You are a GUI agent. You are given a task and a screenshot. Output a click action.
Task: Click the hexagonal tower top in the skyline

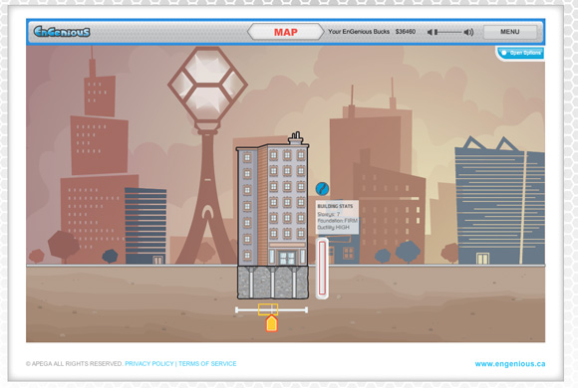point(208,85)
